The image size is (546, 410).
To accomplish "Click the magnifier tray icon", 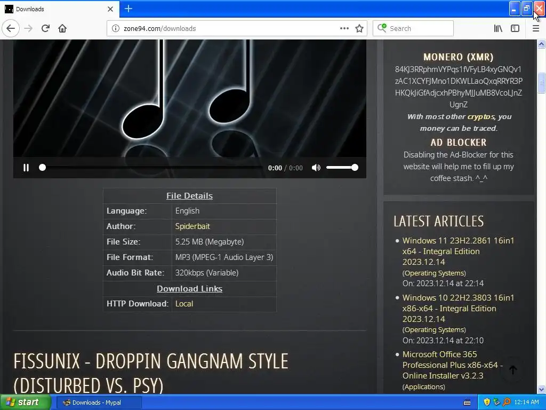I will 507,403.
